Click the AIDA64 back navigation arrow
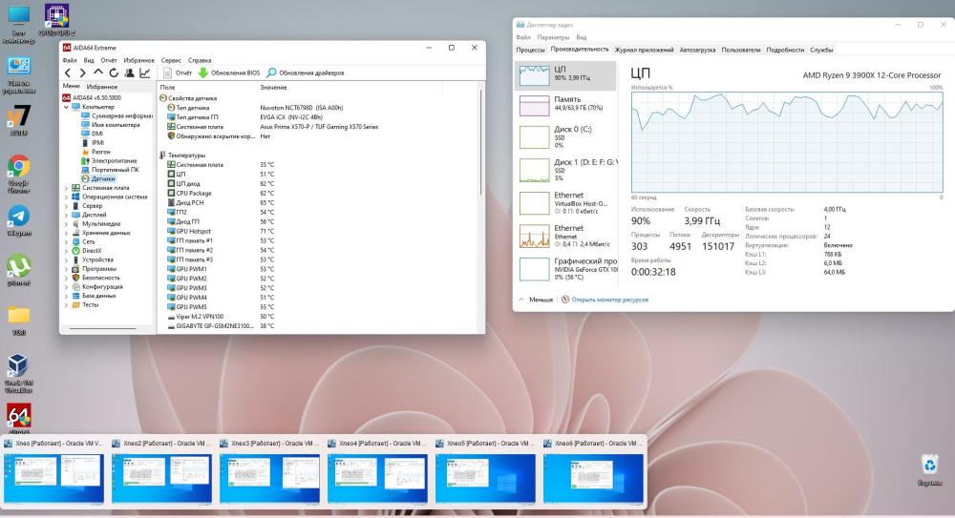The image size is (955, 518). [68, 73]
